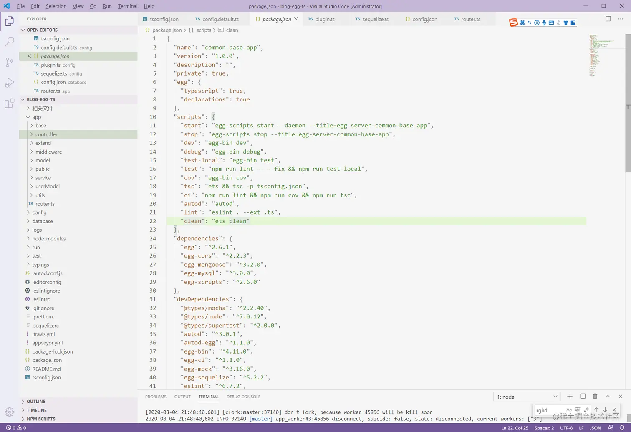The width and height of the screenshot is (631, 432).
Task: Click UTF-8 encoding in status bar
Action: [x=566, y=428]
